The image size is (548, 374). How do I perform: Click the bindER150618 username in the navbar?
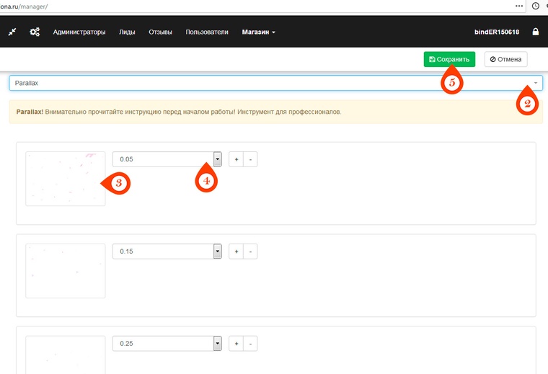pyautogui.click(x=496, y=32)
